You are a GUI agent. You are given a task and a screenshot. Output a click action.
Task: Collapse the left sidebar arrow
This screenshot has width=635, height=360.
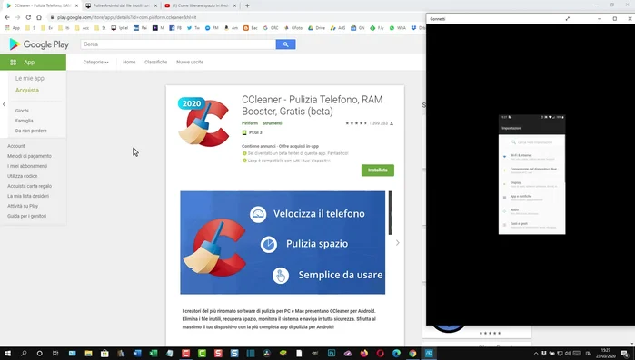pyautogui.click(x=4, y=104)
